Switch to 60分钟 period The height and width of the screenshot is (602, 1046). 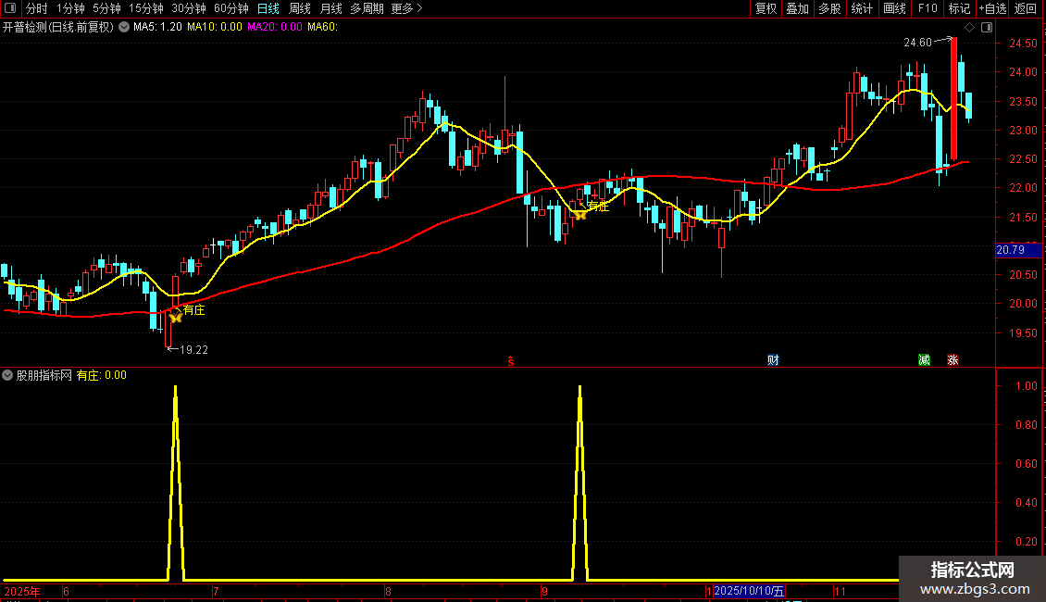(x=230, y=8)
